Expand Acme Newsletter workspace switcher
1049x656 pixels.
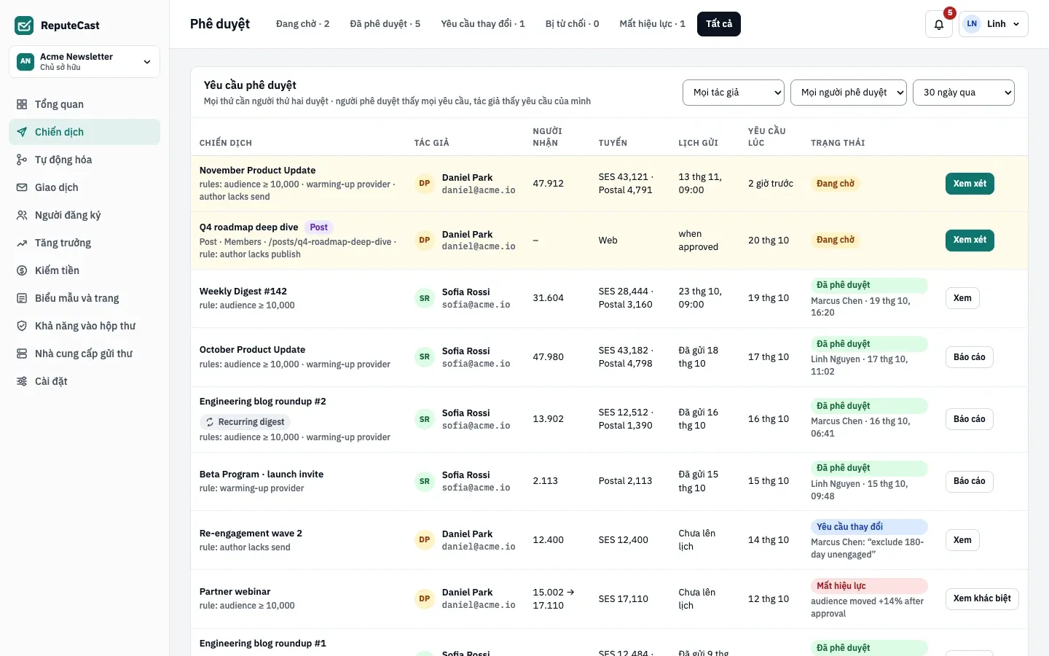85,61
